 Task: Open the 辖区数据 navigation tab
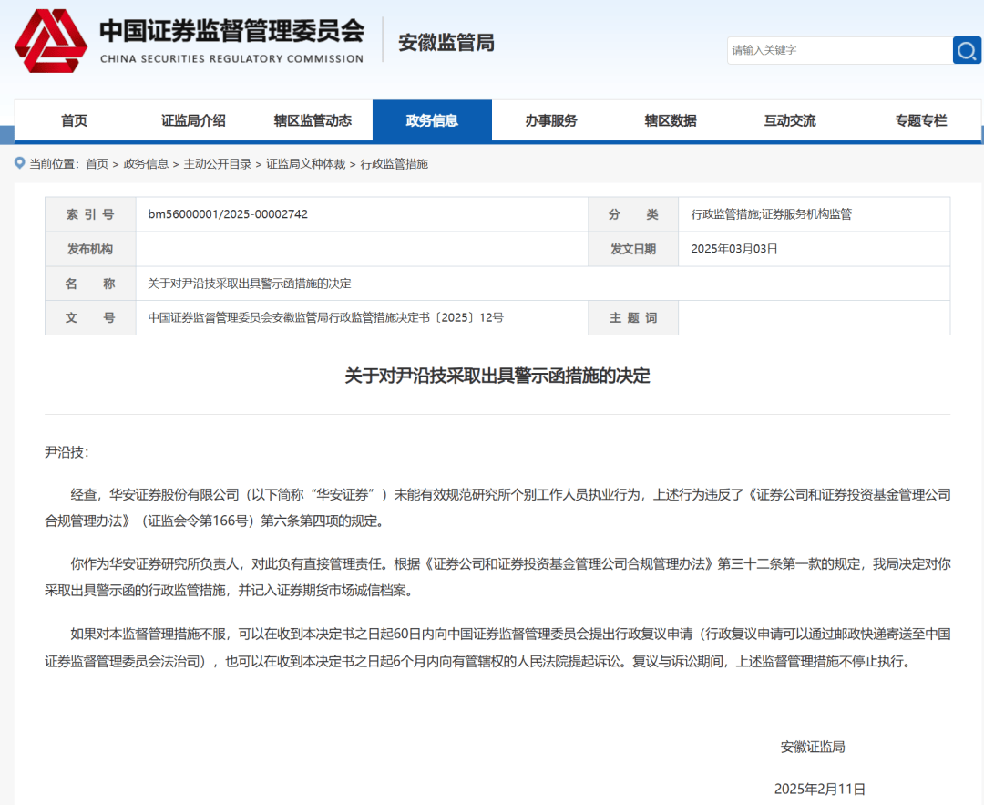coord(671,120)
